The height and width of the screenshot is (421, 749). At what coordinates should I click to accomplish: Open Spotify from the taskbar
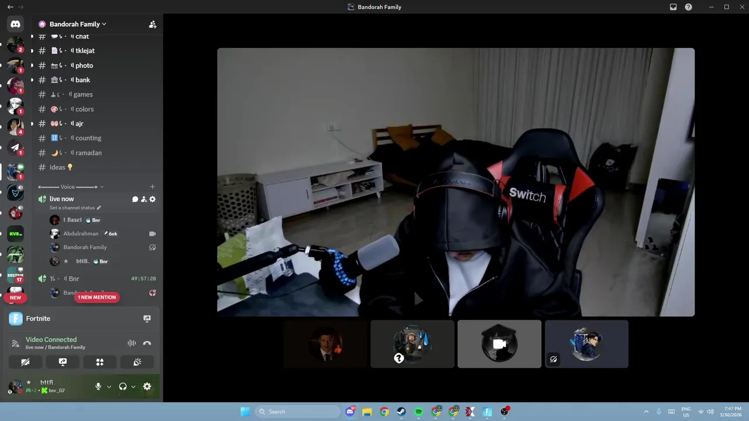pyautogui.click(x=419, y=412)
